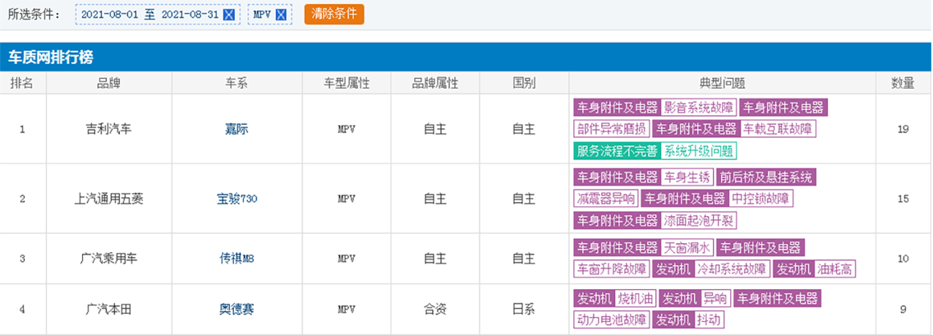Viewport: 933px width, 335px height.
Task: Remove the MPV filter condition
Action: click(282, 16)
